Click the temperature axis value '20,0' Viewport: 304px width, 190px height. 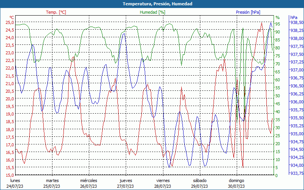point(10,99)
